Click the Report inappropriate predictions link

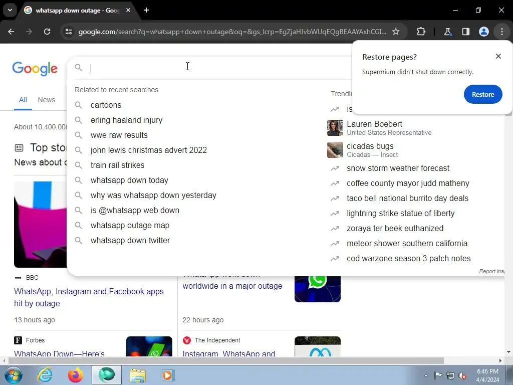pos(492,271)
